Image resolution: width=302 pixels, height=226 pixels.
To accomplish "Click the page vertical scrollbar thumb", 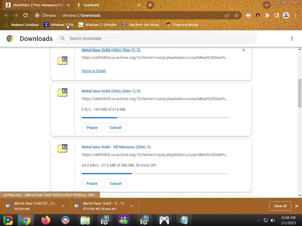I will click(300, 93).
